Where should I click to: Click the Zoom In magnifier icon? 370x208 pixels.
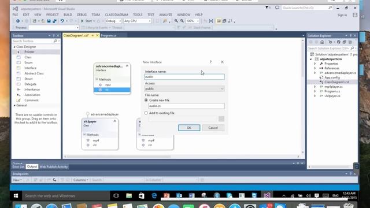(x=176, y=21)
